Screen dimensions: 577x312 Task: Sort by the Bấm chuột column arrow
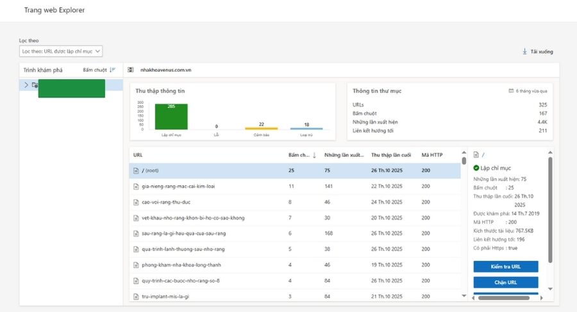click(x=314, y=155)
